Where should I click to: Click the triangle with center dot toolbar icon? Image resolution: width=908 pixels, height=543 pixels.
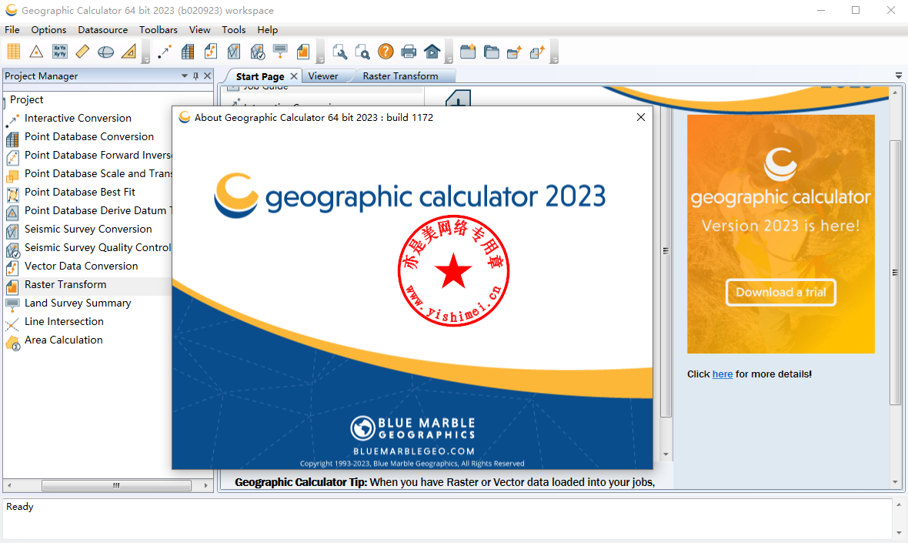[36, 52]
